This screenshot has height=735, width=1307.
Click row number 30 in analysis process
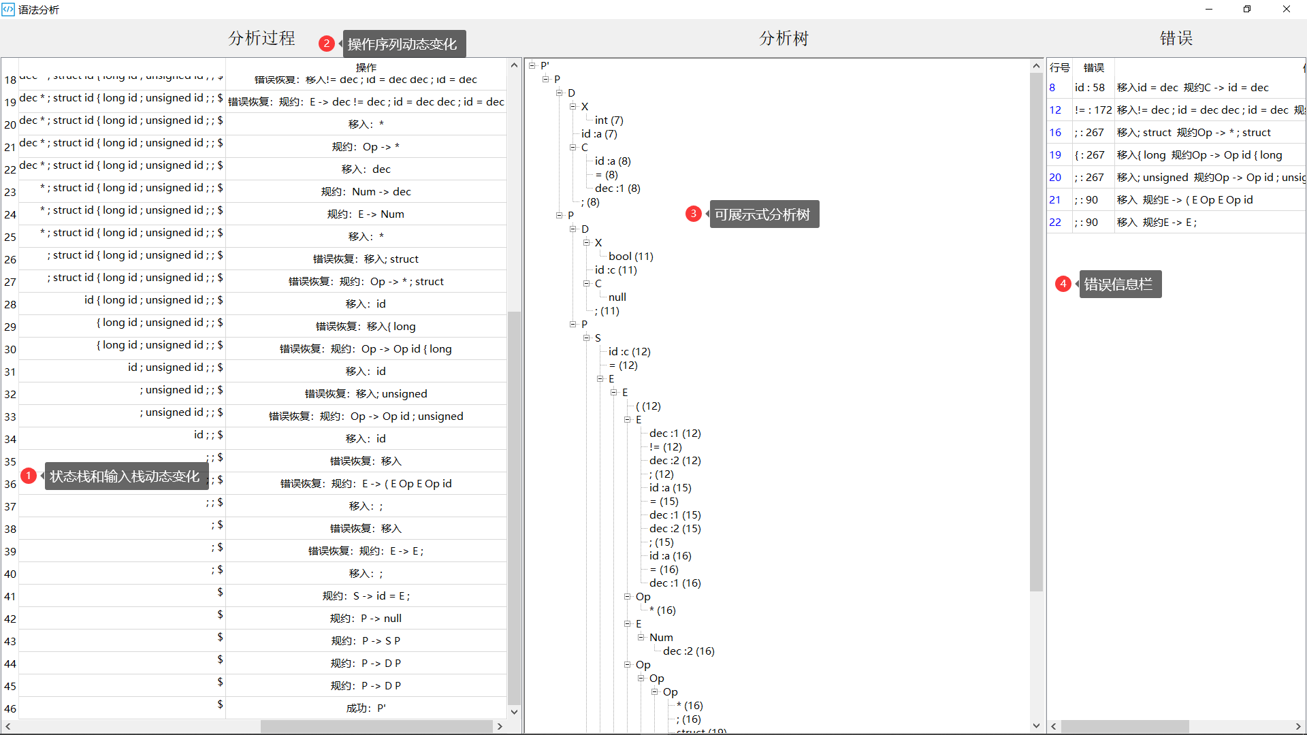[10, 349]
